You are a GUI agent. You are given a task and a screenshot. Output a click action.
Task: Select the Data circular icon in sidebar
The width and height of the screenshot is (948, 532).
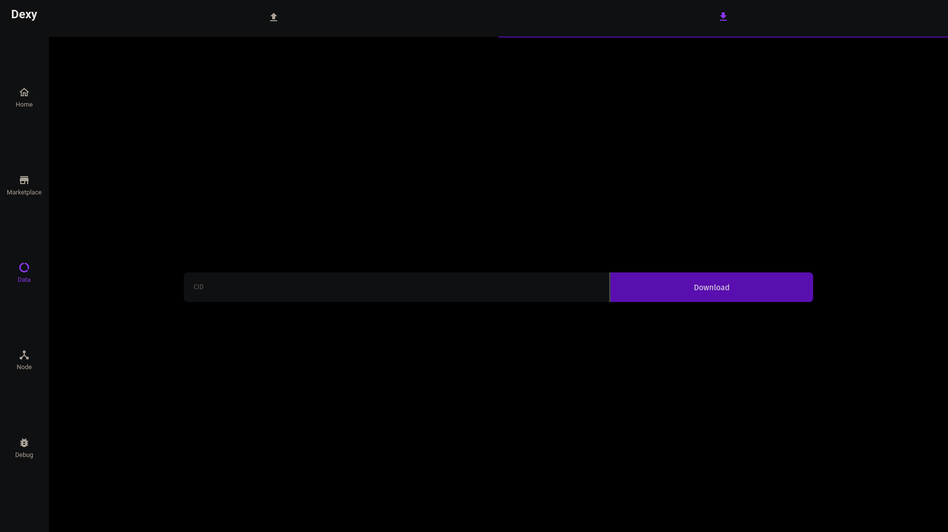coord(24,267)
